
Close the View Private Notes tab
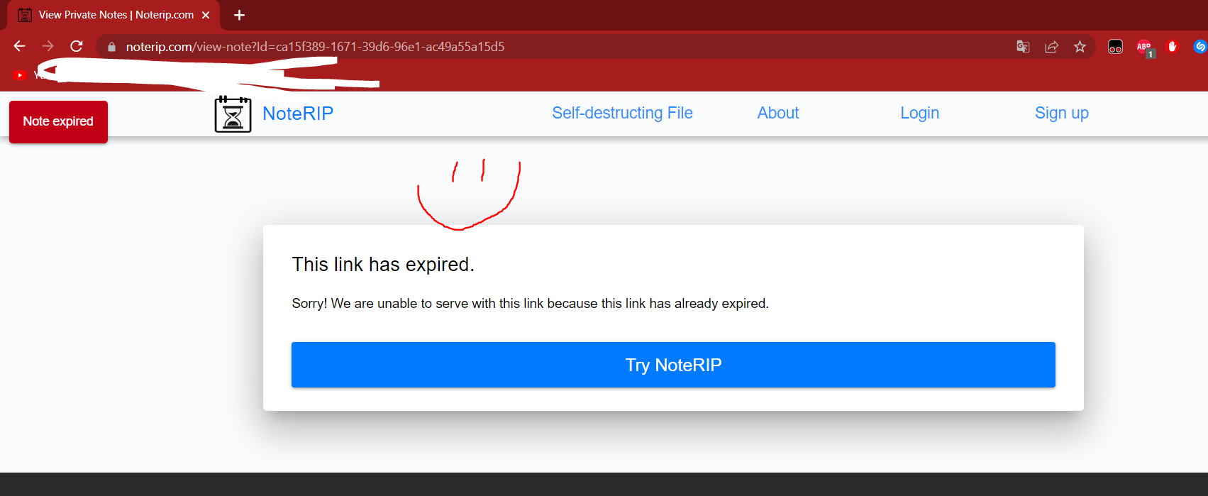point(206,15)
